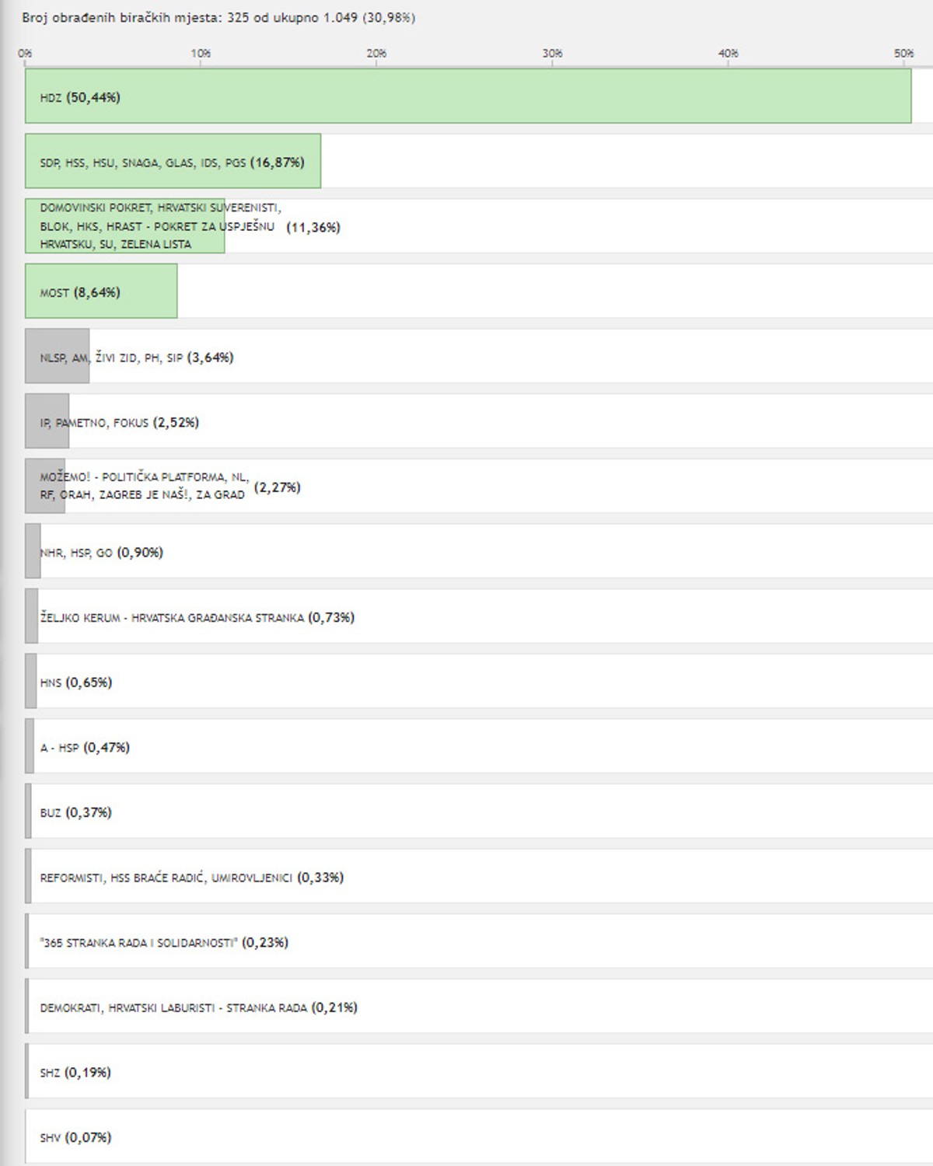933x1166 pixels.
Task: Click the processed polling stations count text
Action: (x=218, y=17)
